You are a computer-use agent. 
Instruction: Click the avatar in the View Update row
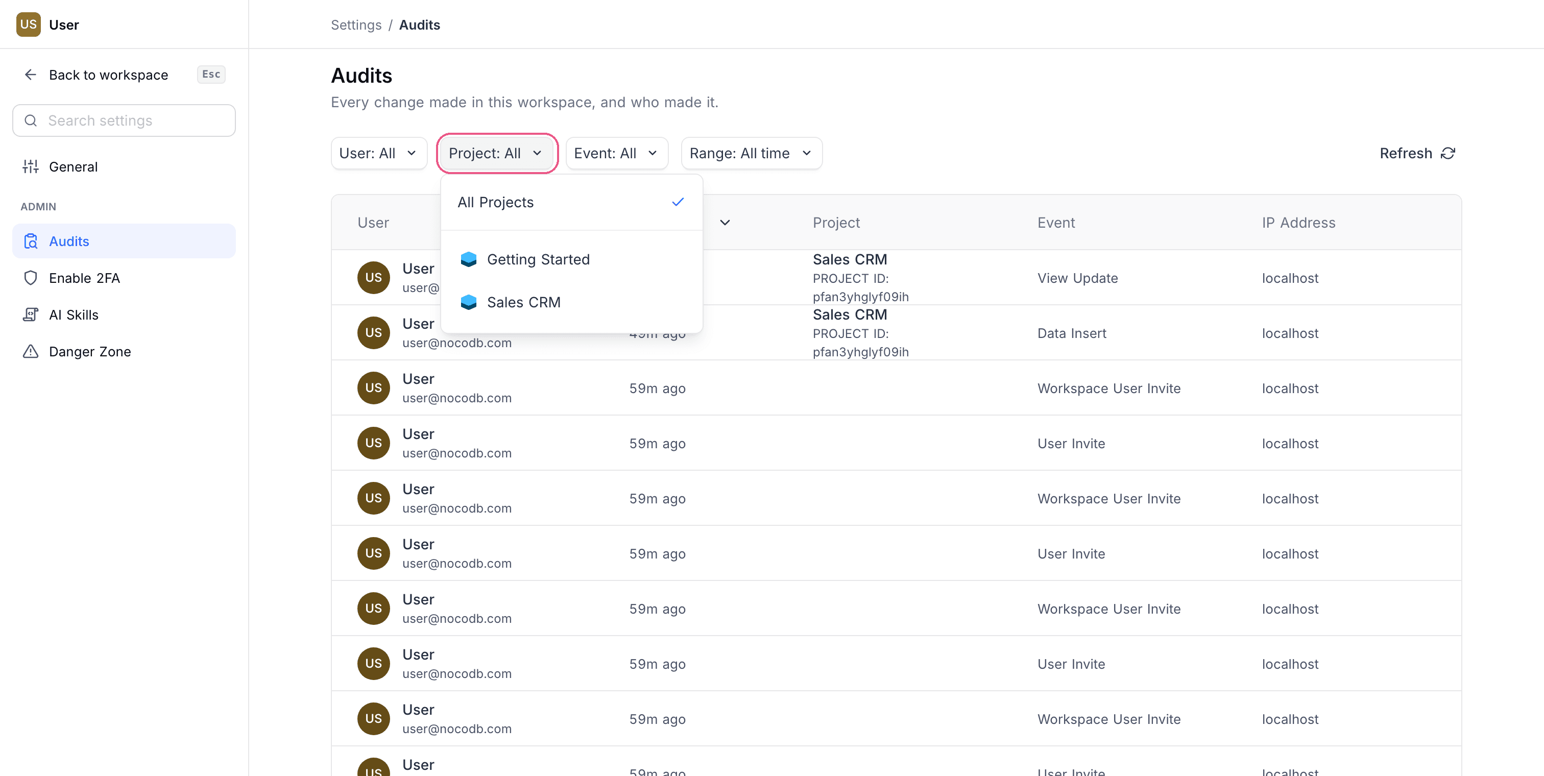pyautogui.click(x=373, y=277)
